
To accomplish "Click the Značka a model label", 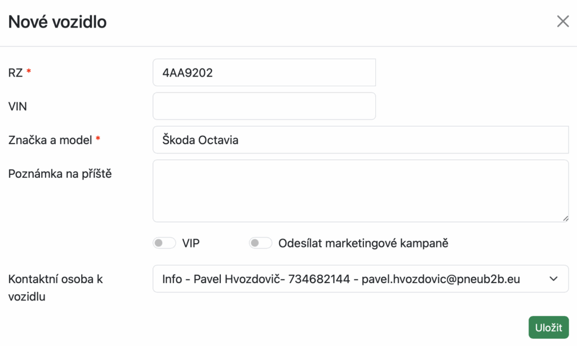I will [x=50, y=140].
